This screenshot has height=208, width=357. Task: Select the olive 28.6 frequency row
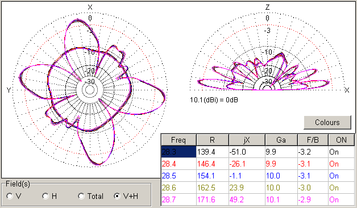coord(258,188)
